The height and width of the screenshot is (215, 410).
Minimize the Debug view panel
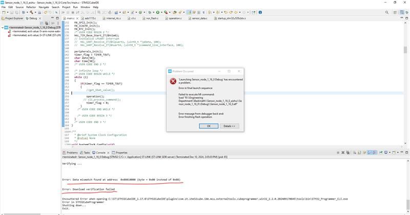pos(52,18)
